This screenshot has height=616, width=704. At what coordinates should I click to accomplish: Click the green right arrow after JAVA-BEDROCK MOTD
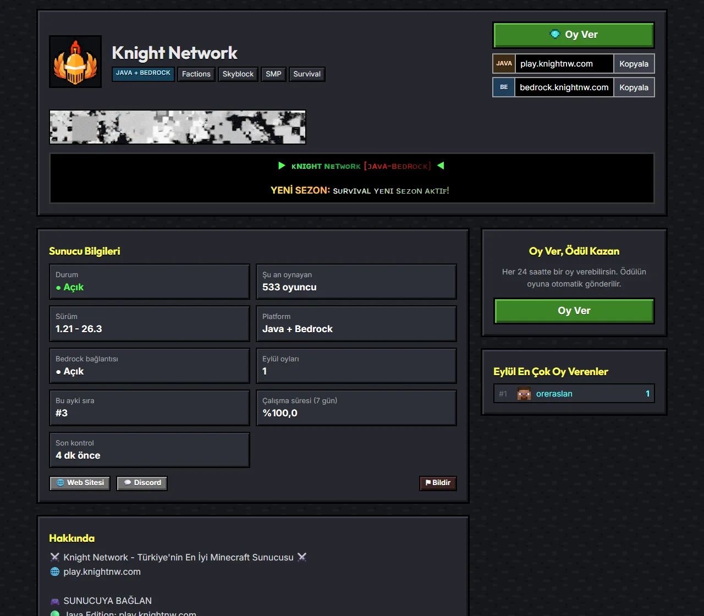tap(441, 166)
